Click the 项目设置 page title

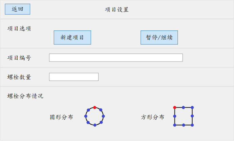[117, 9]
